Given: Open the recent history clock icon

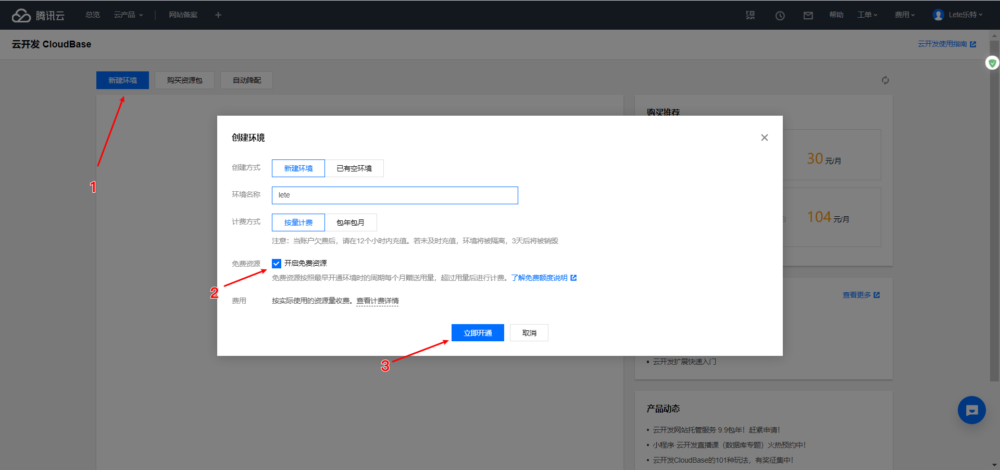Looking at the screenshot, I should (x=780, y=16).
